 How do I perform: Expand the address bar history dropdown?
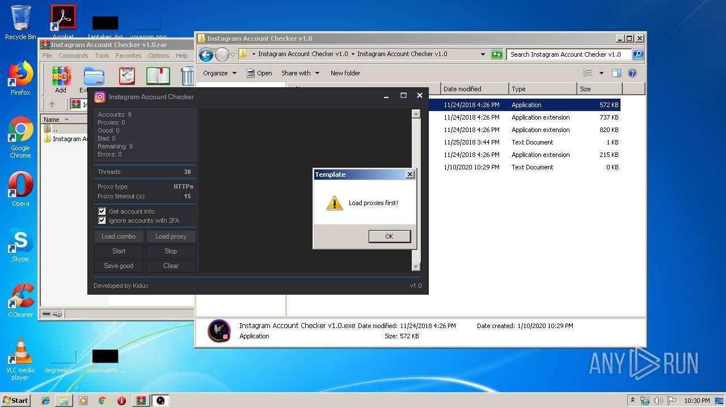click(483, 54)
